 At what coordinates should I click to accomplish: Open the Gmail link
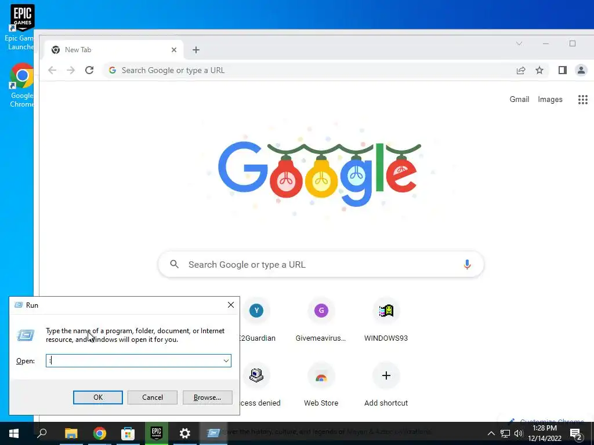[519, 100]
